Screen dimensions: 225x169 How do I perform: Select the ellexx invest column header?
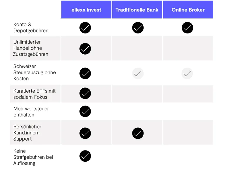point(86,10)
